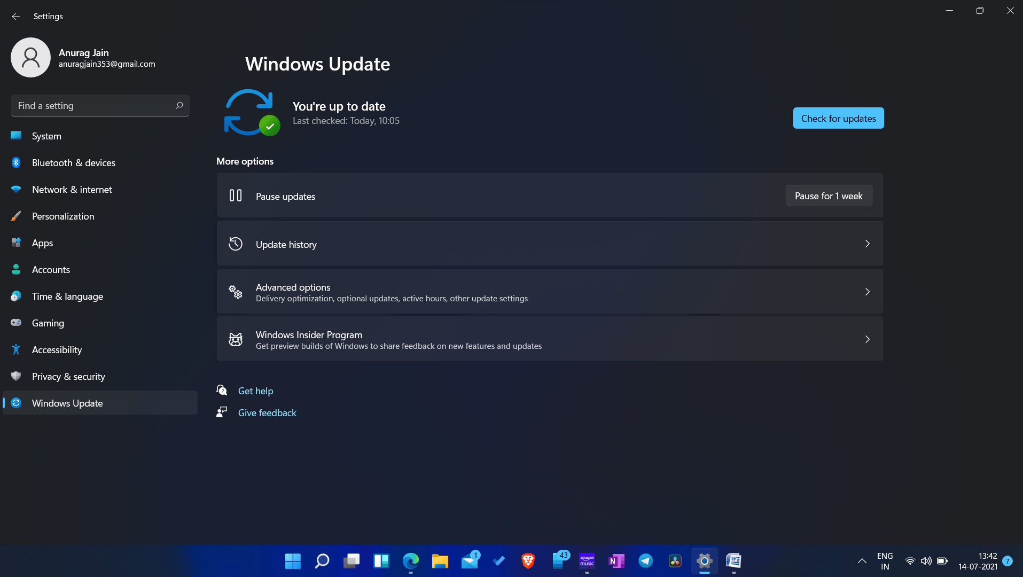Expand the Advanced options chevron
The image size is (1023, 577).
point(868,292)
